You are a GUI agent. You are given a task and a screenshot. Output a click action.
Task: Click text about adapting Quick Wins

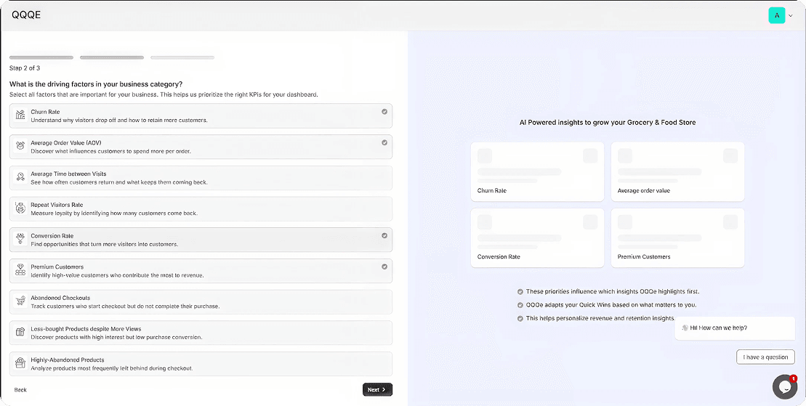[611, 305]
